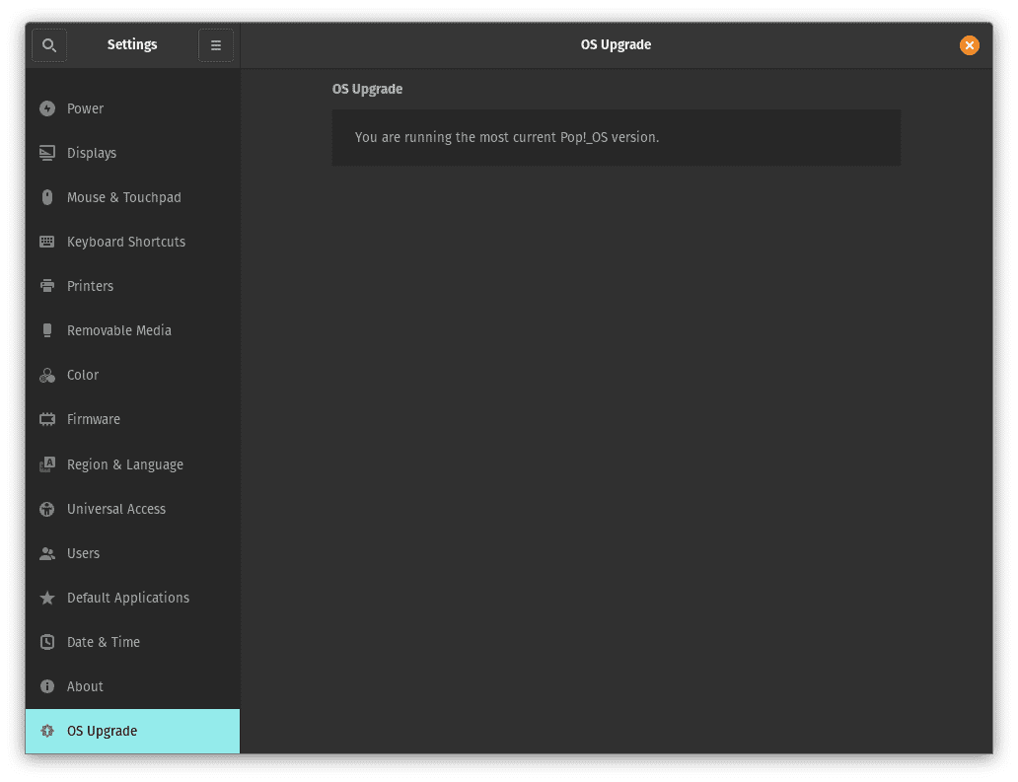Select Mouse & Touchpad in sidebar
The image size is (1018, 782).
click(x=132, y=197)
